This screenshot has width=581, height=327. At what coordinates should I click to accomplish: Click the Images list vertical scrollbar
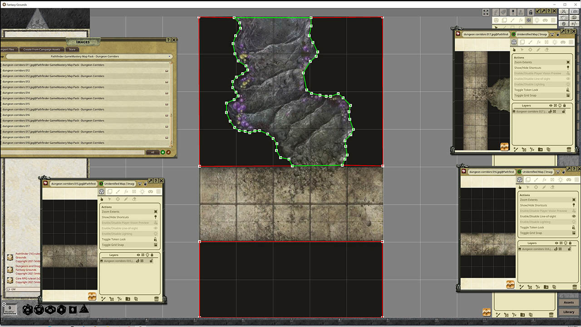171,104
